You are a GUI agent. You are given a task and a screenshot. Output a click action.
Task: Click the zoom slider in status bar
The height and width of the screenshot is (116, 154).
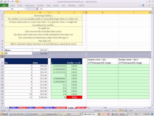[x=143, y=111]
